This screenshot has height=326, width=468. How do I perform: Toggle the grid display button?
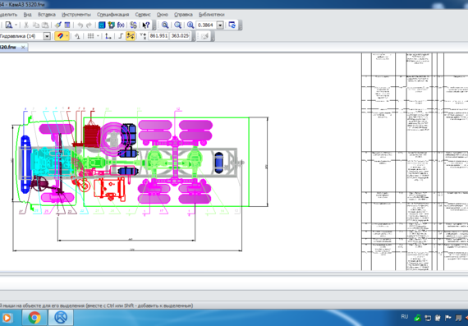point(91,36)
